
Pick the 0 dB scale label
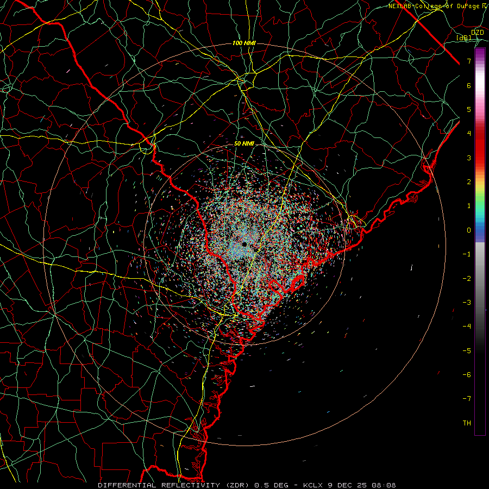coord(469,230)
